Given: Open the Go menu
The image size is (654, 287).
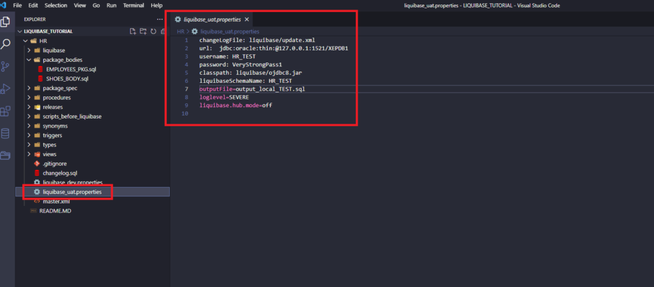Looking at the screenshot, I should pyautogui.click(x=96, y=5).
